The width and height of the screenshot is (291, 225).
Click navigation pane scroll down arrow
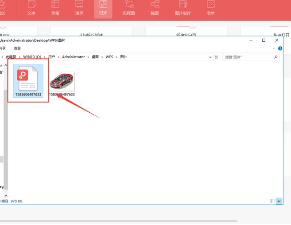click(6, 195)
